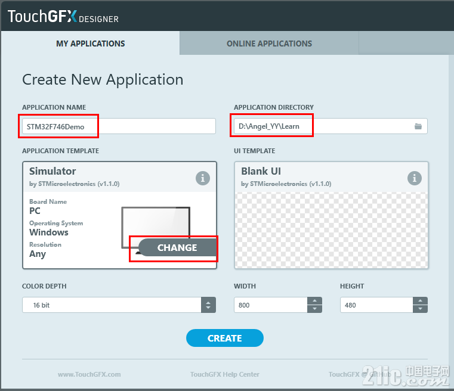The image size is (454, 391).
Task: Open TouchGFX @ GitHub link
Action: 360,374
